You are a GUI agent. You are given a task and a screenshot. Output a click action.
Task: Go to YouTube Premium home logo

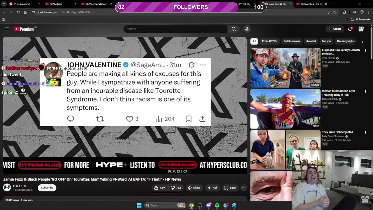(24, 29)
